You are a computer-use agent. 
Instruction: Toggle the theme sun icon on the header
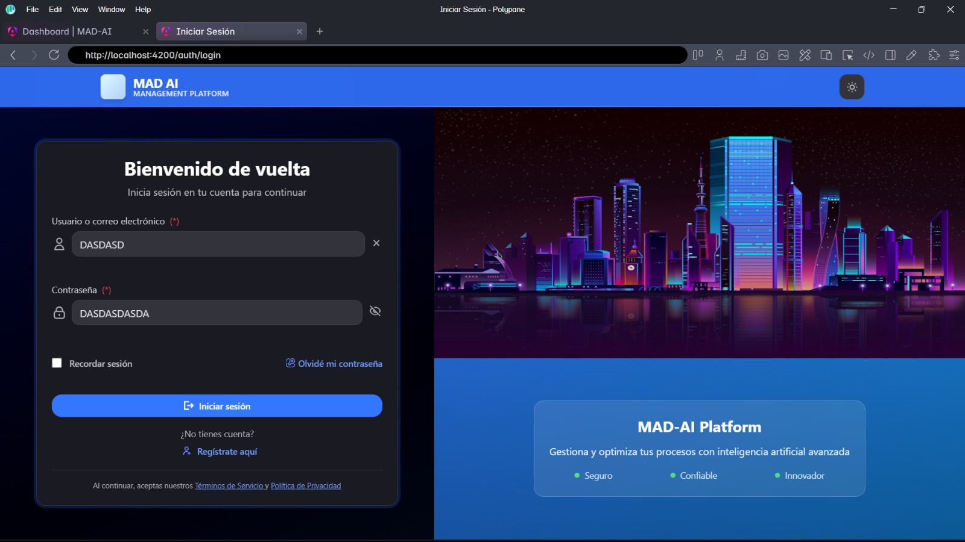852,87
